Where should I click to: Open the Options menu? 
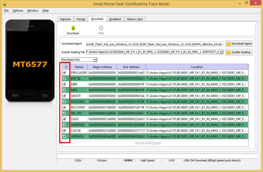[x=18, y=11]
